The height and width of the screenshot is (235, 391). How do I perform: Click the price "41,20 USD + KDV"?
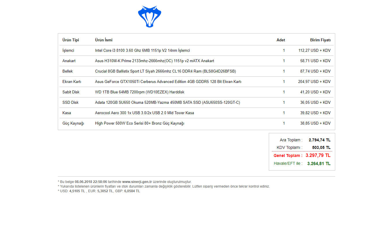[315, 92]
